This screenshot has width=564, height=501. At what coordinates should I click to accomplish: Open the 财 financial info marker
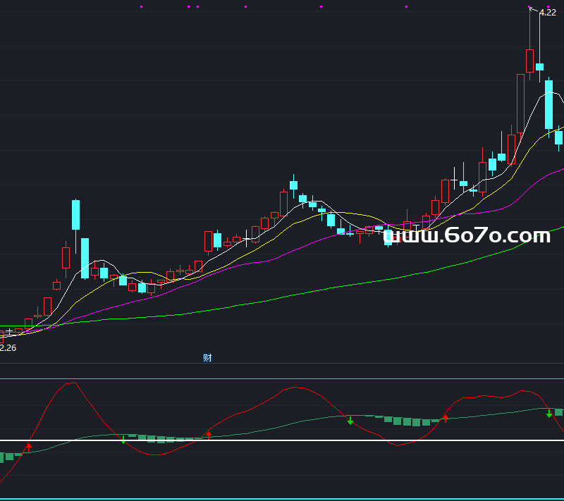coord(207,357)
